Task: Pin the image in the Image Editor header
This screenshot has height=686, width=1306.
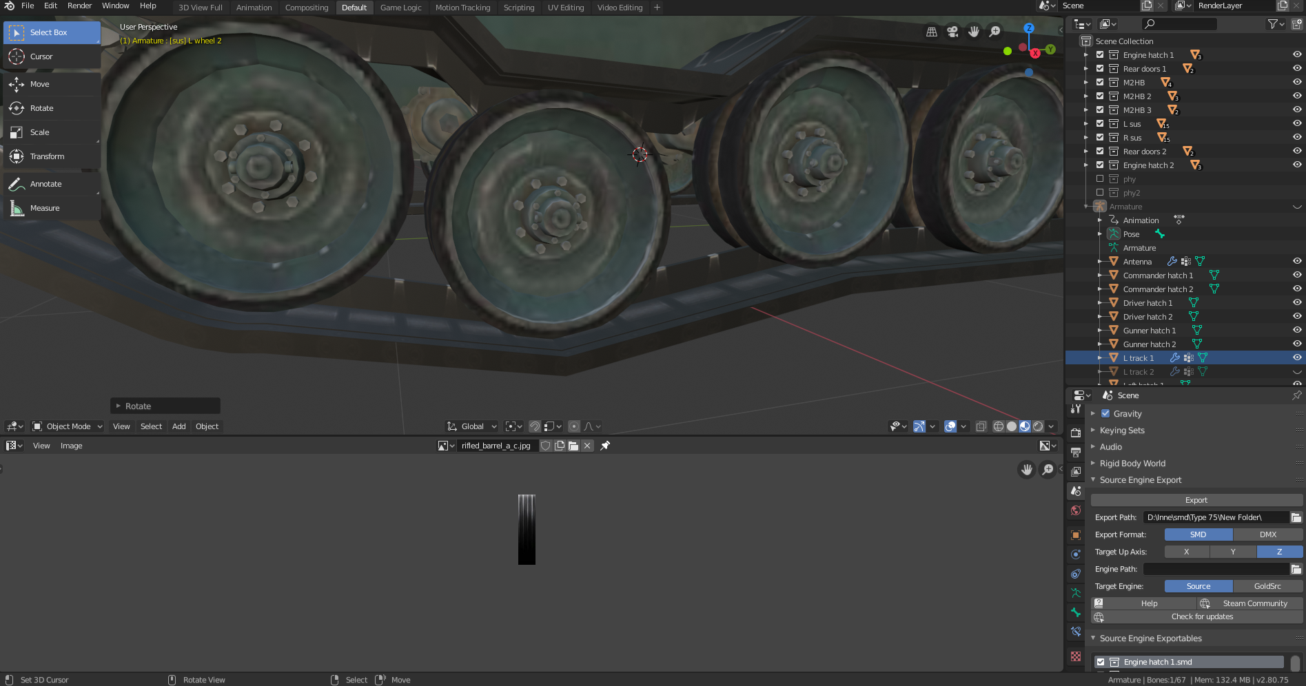Action: point(605,446)
